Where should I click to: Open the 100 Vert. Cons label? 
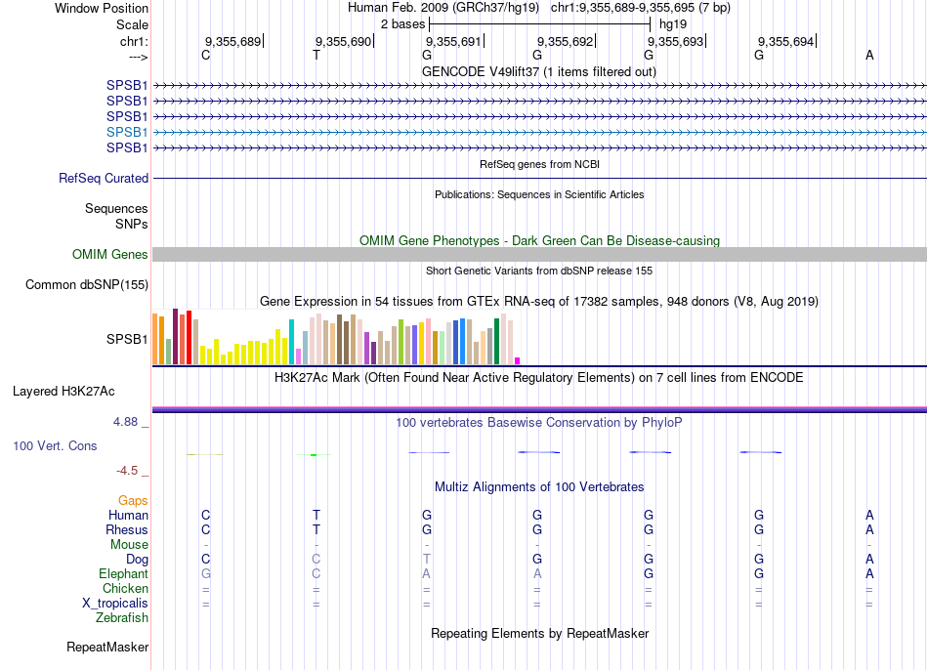(x=55, y=445)
